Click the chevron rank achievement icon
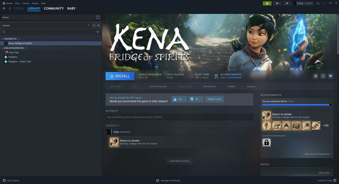This screenshot has width=339, height=184. (286, 126)
